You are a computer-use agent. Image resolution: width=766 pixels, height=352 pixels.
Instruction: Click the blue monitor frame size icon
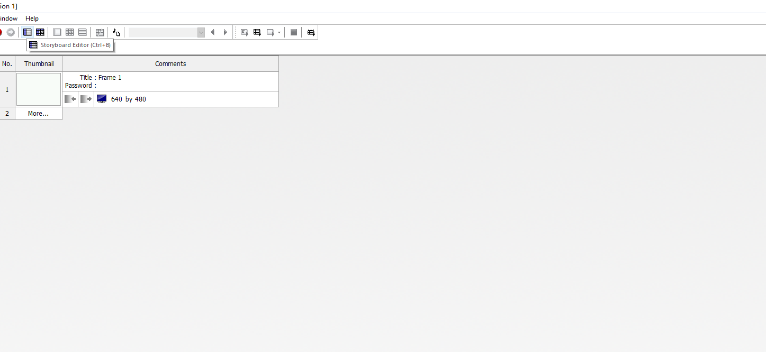(x=102, y=99)
